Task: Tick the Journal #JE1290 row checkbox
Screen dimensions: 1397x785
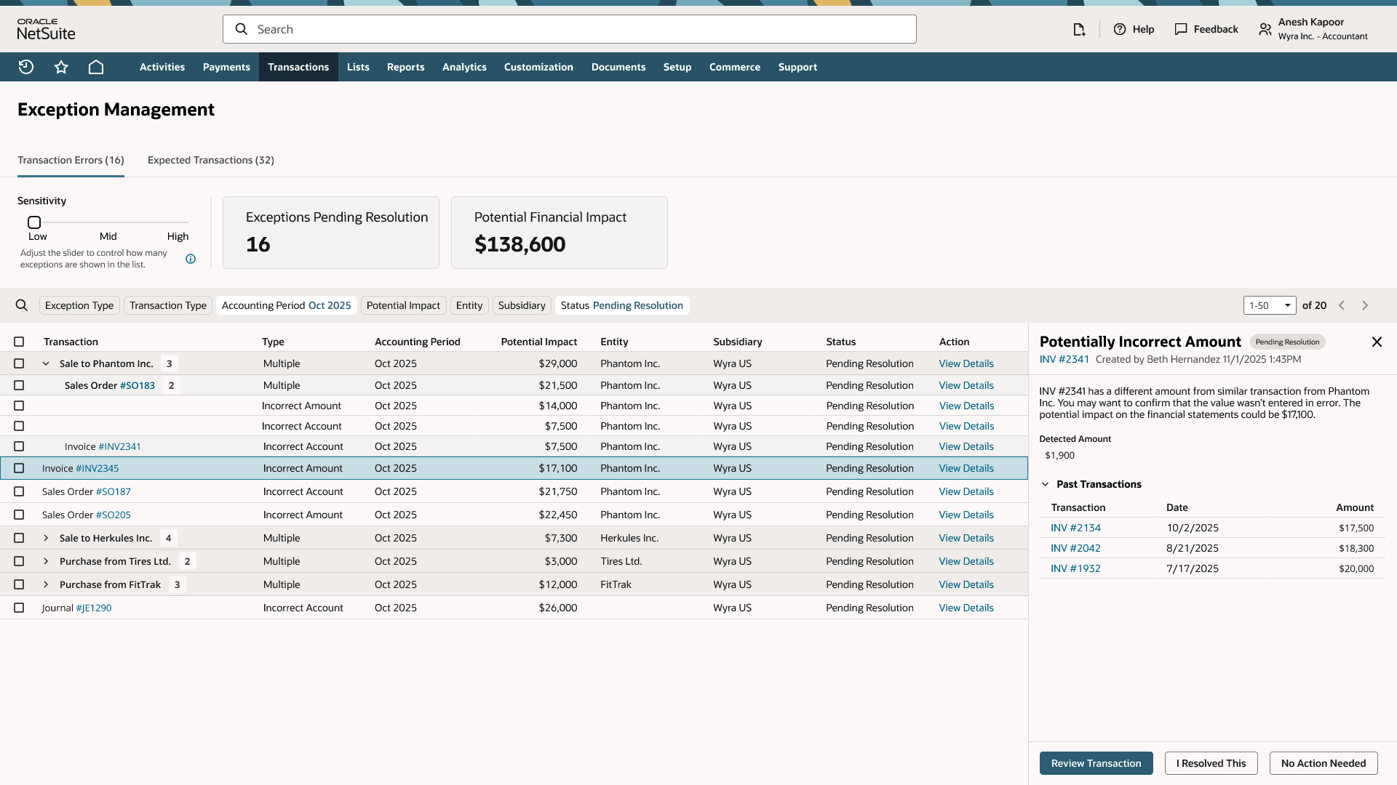Action: coord(19,608)
